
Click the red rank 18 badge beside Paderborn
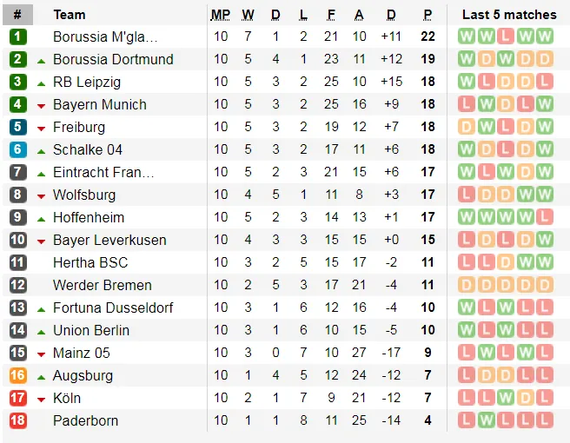coord(18,420)
